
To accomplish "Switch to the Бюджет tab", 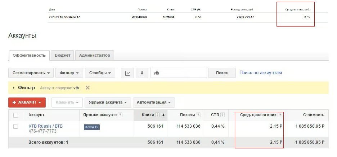I will [63, 55].
